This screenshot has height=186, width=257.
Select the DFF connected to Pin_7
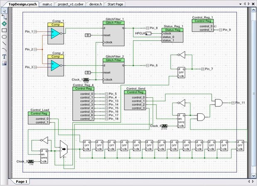click(181, 73)
